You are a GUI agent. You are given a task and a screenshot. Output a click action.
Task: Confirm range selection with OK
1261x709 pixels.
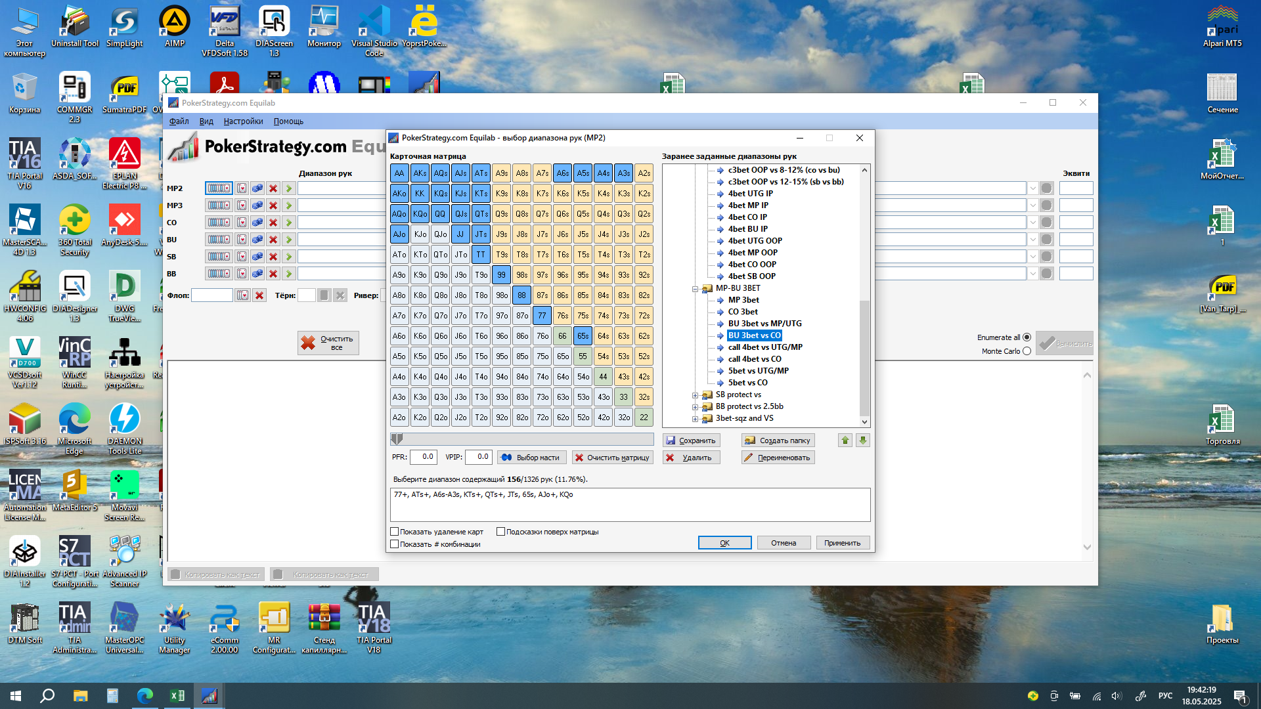click(724, 543)
